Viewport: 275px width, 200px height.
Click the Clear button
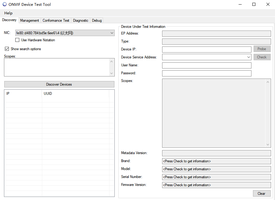click(x=262, y=194)
